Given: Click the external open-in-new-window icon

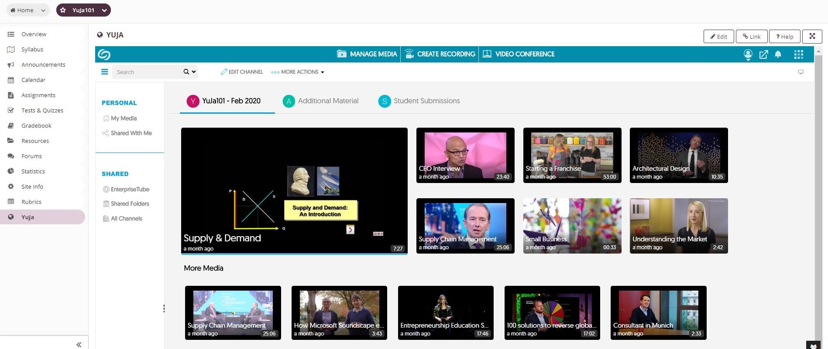Looking at the screenshot, I should pyautogui.click(x=763, y=54).
